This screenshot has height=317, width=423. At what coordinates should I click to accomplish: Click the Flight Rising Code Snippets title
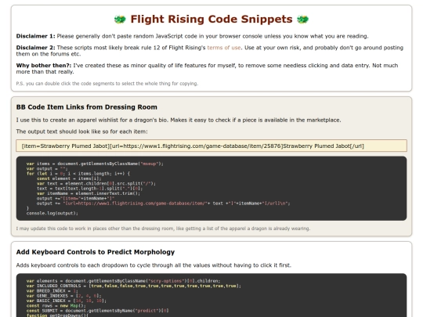pos(211,19)
